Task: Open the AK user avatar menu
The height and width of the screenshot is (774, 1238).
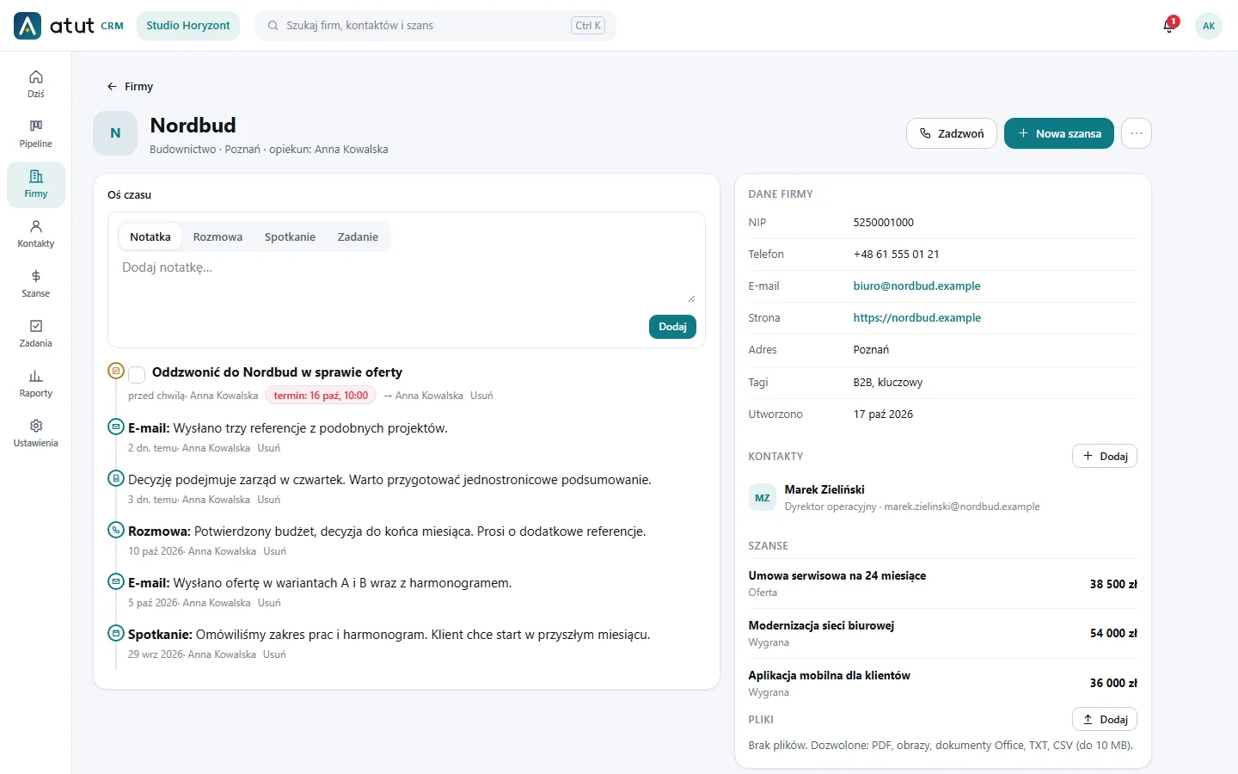Action: point(1209,26)
